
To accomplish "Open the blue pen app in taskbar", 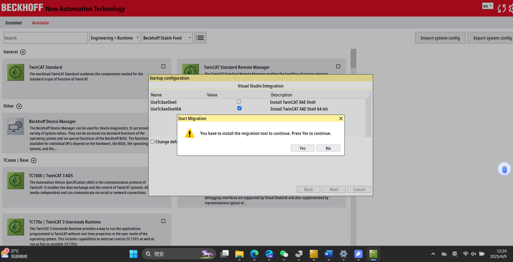I will tap(358, 254).
